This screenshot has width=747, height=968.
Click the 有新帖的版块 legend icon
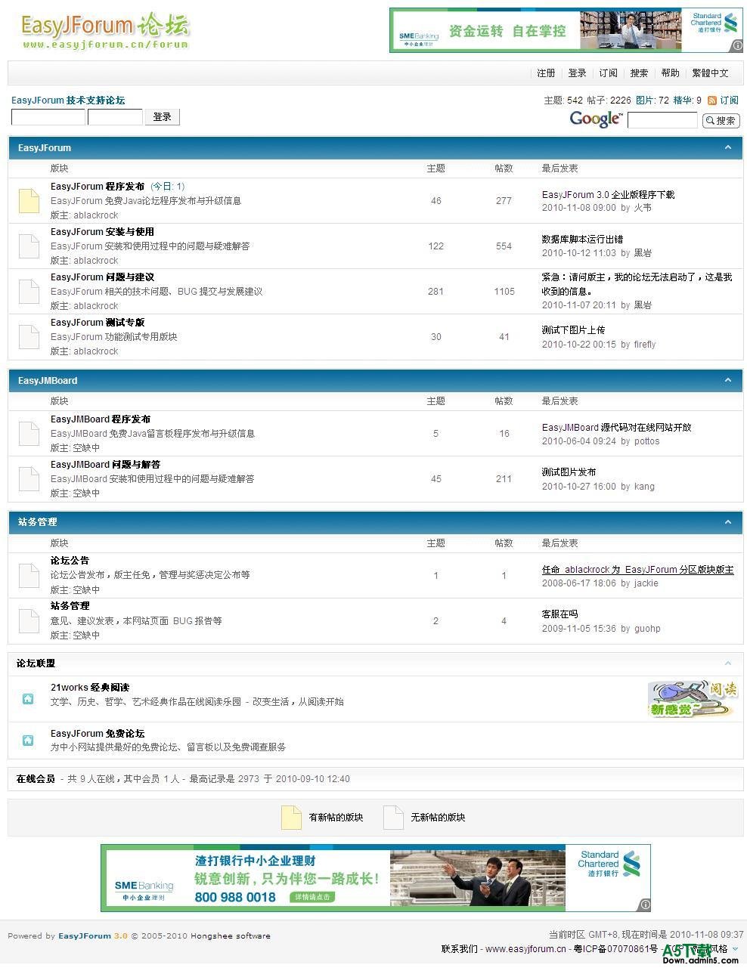click(291, 818)
